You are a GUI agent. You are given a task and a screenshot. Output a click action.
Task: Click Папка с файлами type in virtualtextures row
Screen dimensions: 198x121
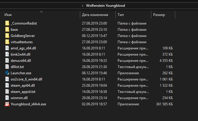pyautogui.click(x=132, y=42)
